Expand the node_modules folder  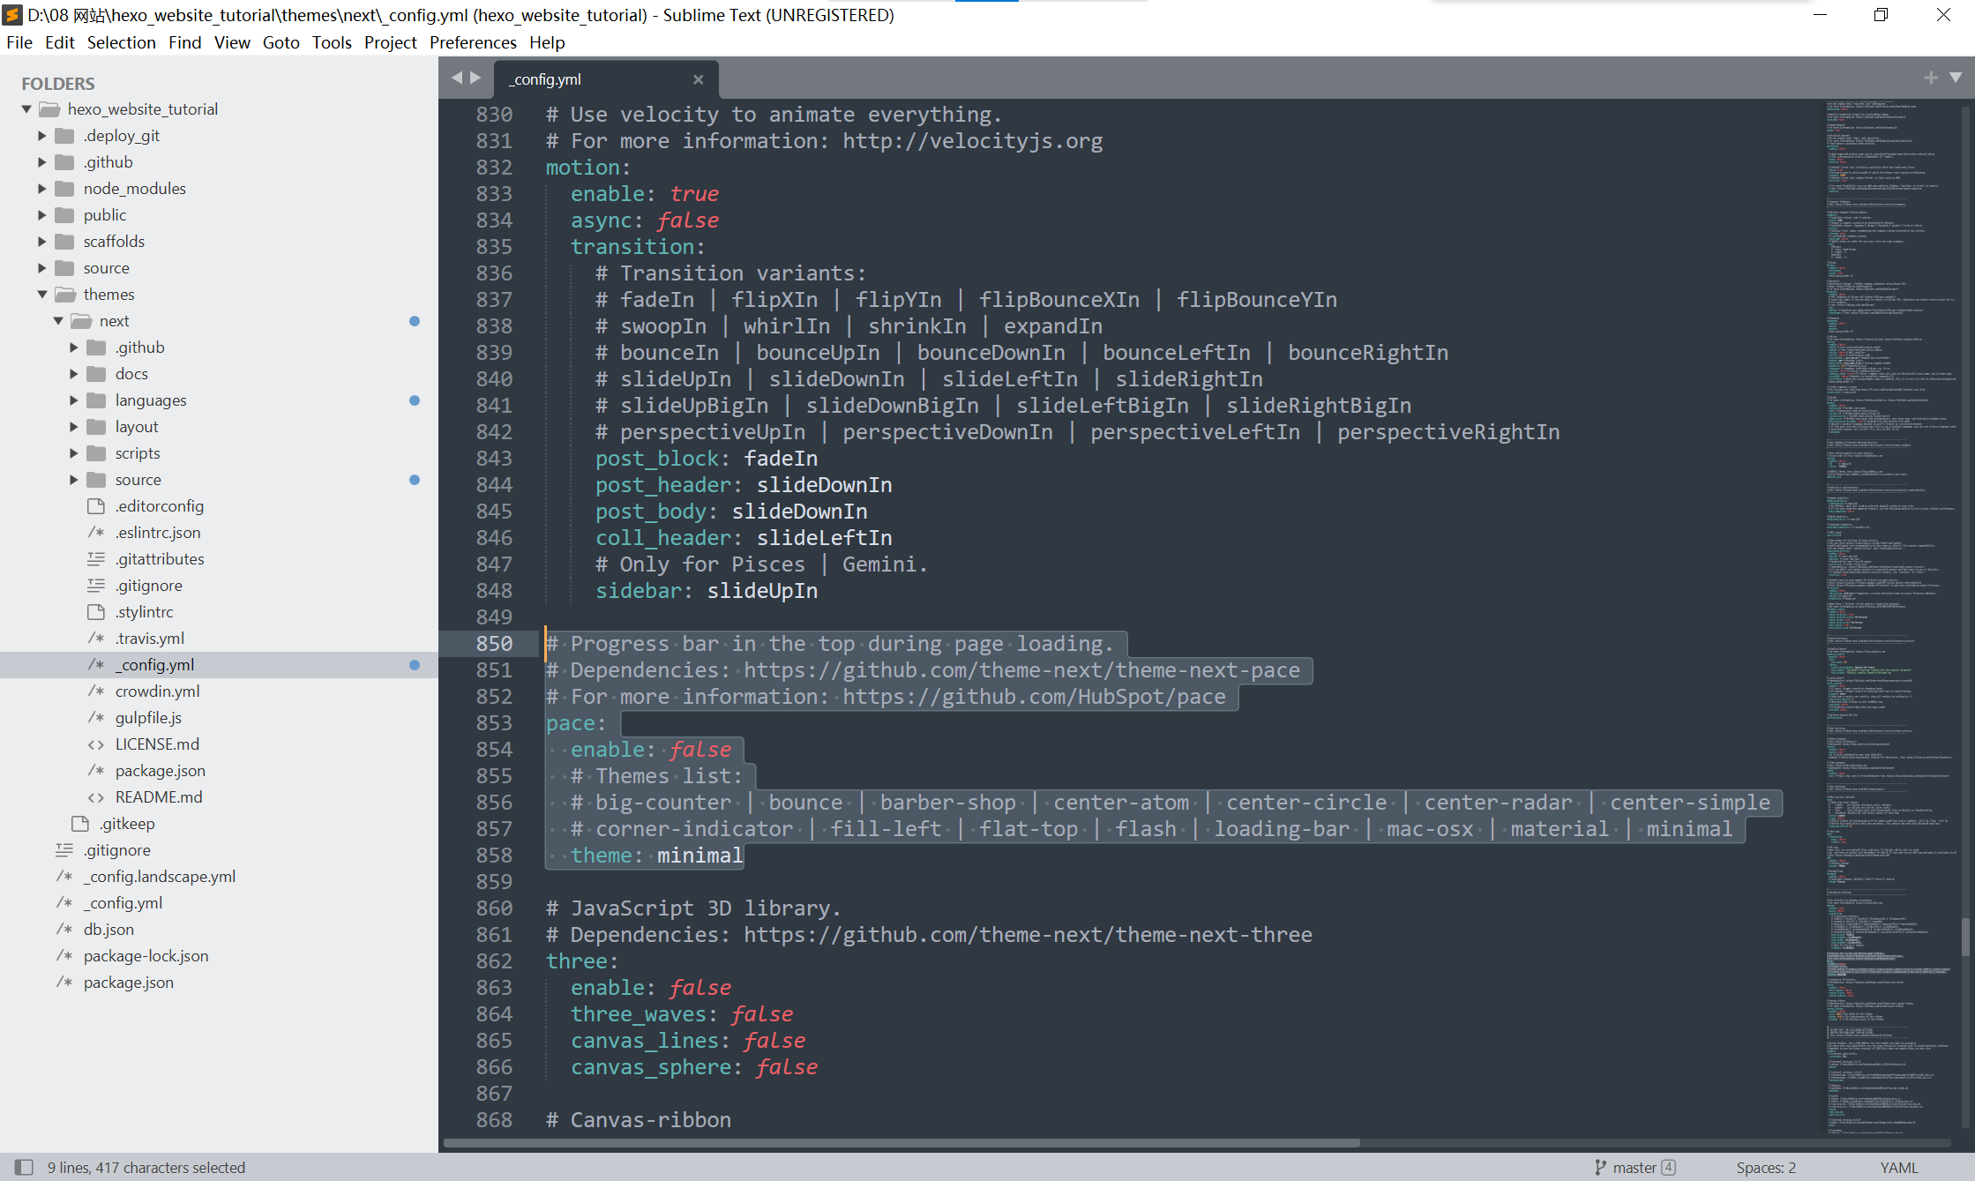click(42, 188)
